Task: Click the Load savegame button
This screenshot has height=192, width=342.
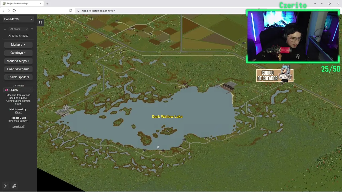Action: [x=18, y=69]
